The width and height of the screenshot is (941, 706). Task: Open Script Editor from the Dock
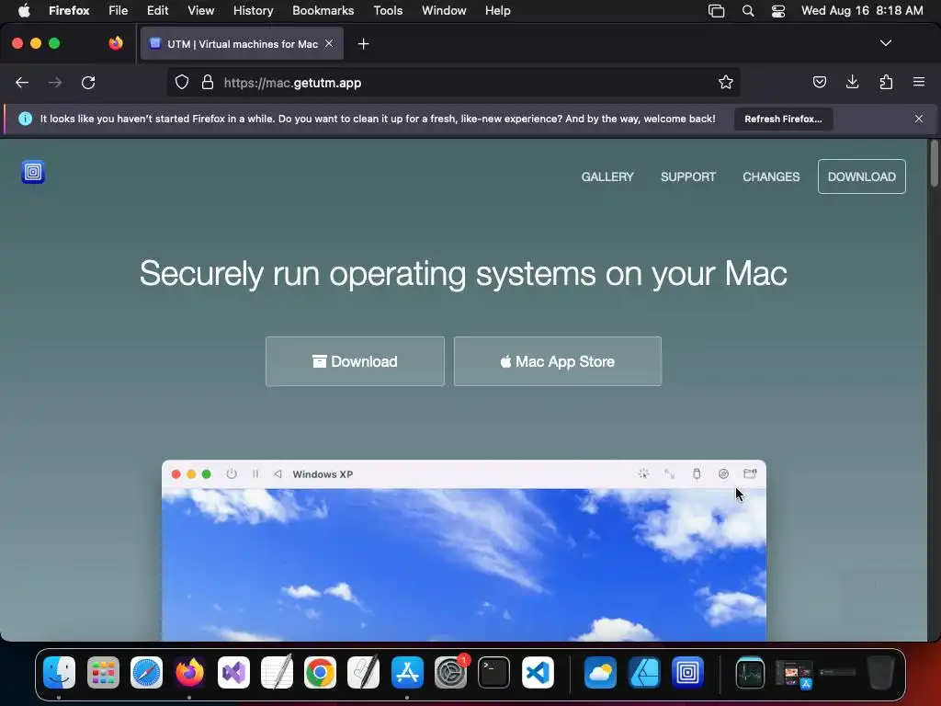pyautogui.click(x=364, y=672)
